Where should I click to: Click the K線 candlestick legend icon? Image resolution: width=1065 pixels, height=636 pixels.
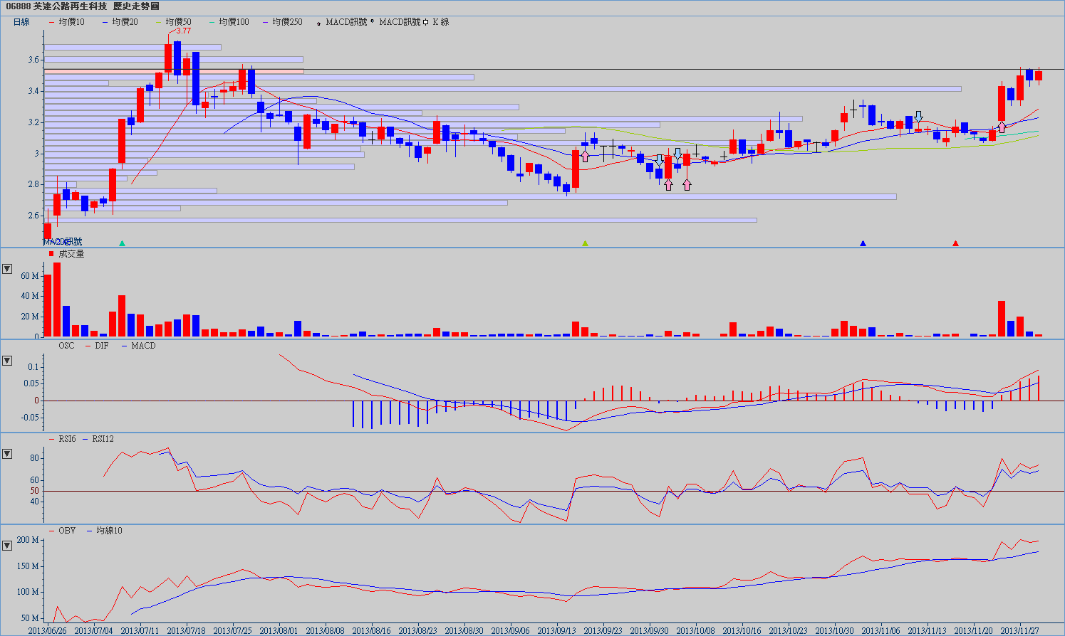pos(426,22)
